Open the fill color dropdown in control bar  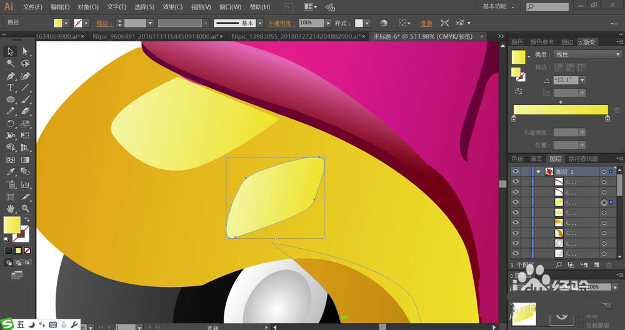[x=66, y=23]
